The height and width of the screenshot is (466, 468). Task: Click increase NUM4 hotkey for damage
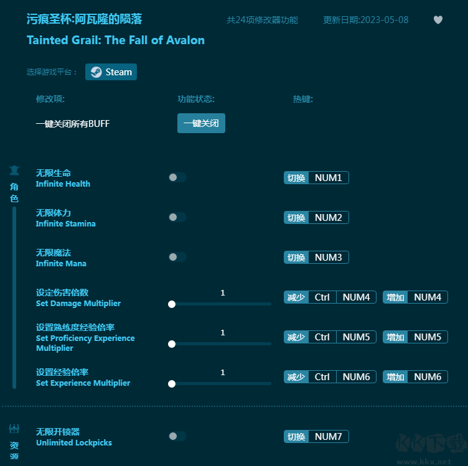pos(427,297)
